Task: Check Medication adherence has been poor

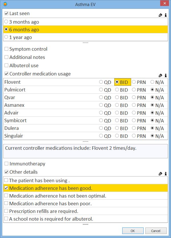Action: coord(6,203)
